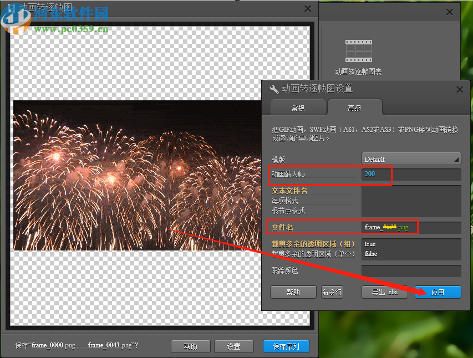The width and height of the screenshot is (473, 358).
Task: Click the 裁剪多余的透明区域（组） label
Action: (x=313, y=244)
